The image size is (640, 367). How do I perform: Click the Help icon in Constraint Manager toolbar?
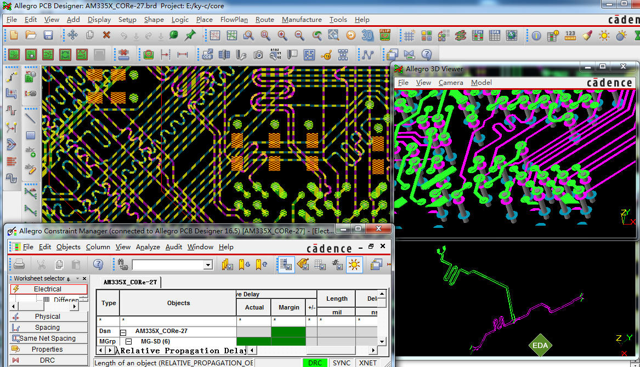click(98, 264)
